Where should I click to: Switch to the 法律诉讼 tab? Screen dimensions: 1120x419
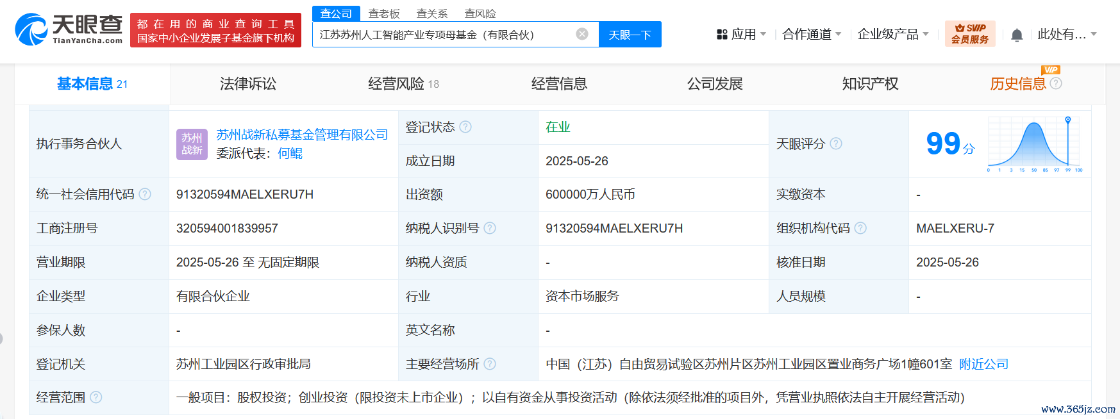(248, 84)
